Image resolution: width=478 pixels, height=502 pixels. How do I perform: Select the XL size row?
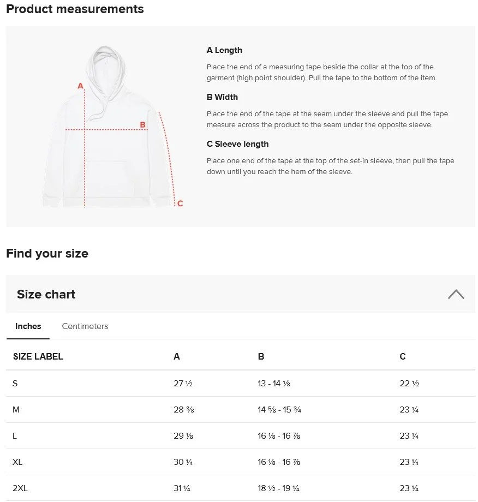241,462
